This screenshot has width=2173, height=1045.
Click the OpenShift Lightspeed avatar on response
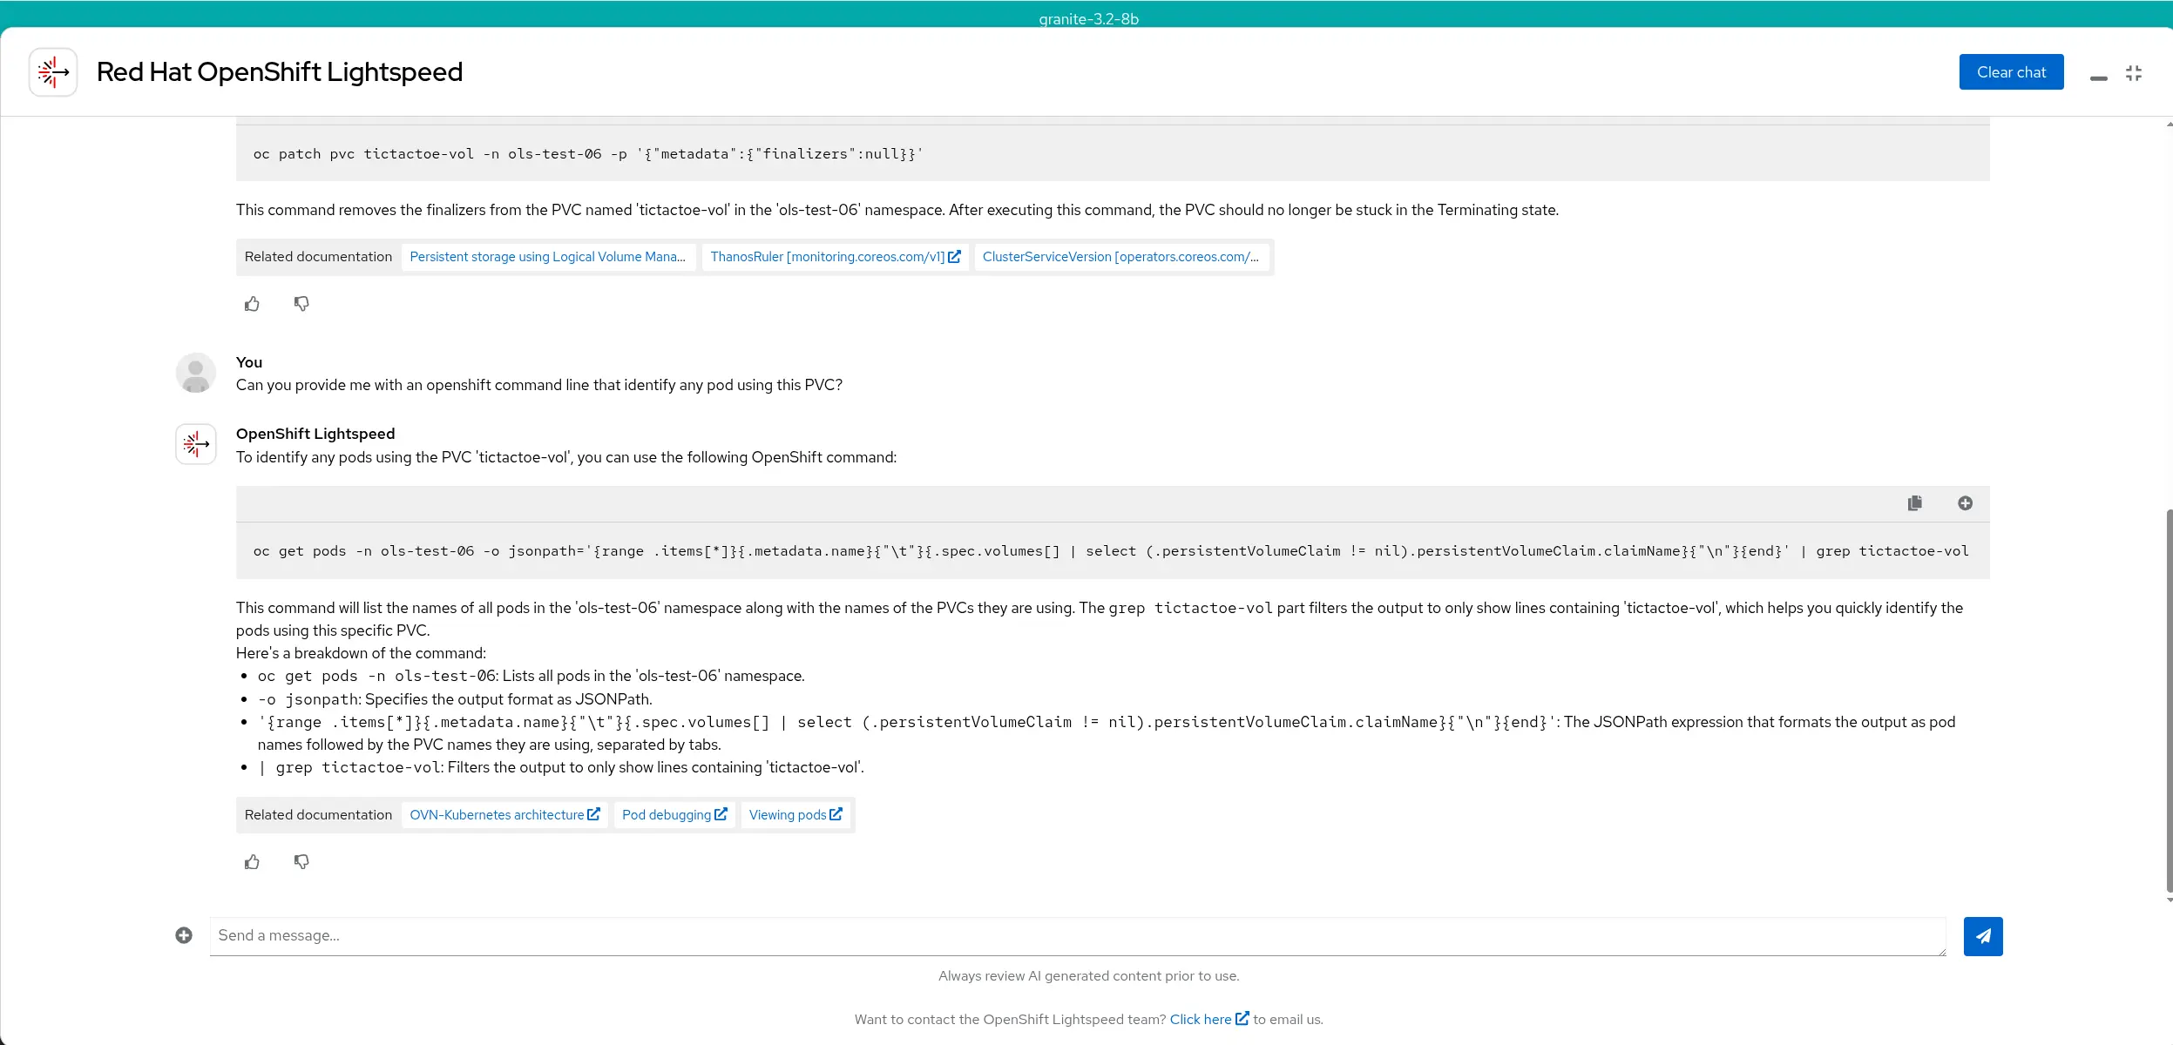[196, 444]
